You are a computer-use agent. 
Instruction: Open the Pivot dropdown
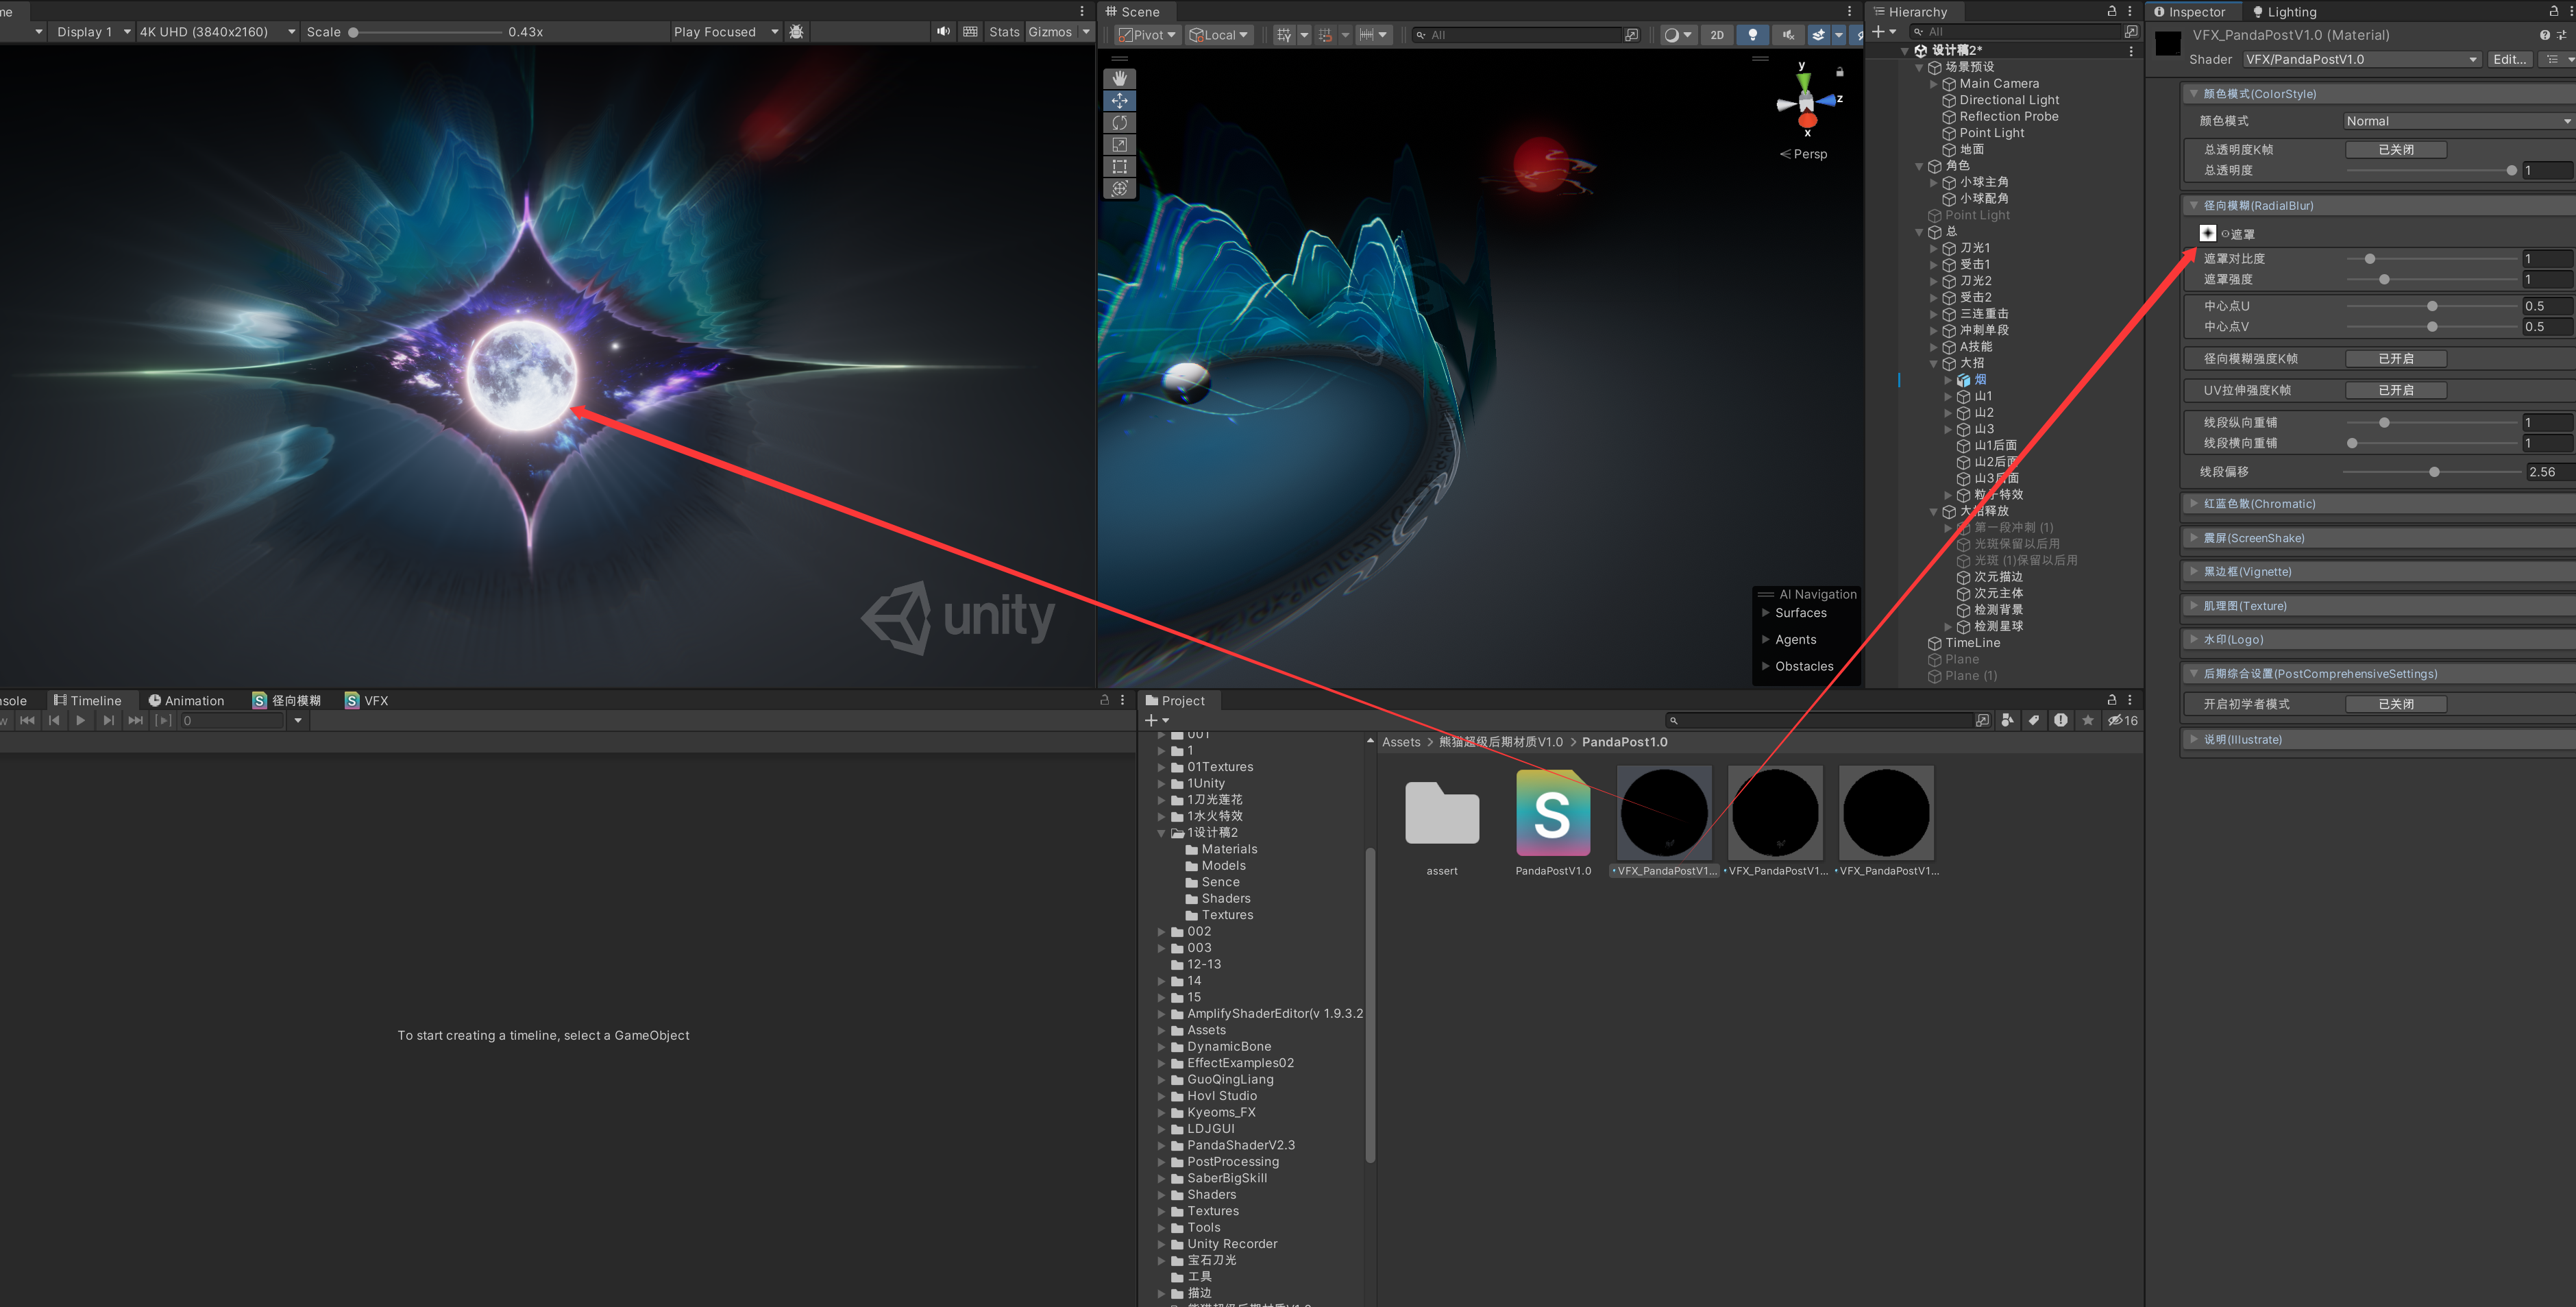point(1147,35)
